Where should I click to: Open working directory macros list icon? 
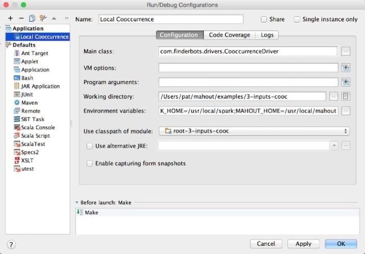(346, 96)
